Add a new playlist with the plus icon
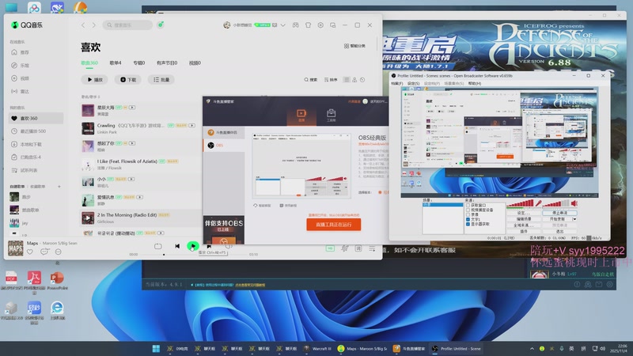Image resolution: width=633 pixels, height=356 pixels. pos(59,187)
